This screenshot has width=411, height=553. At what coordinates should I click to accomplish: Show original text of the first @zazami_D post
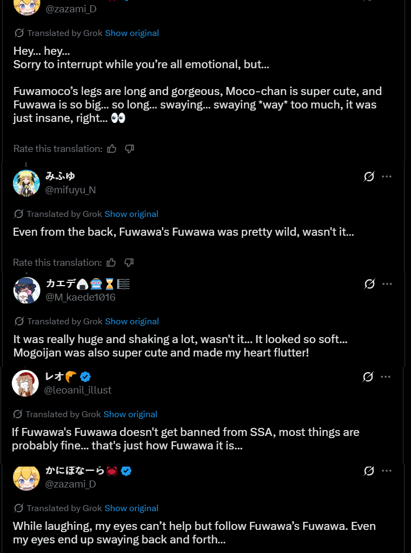click(x=132, y=33)
